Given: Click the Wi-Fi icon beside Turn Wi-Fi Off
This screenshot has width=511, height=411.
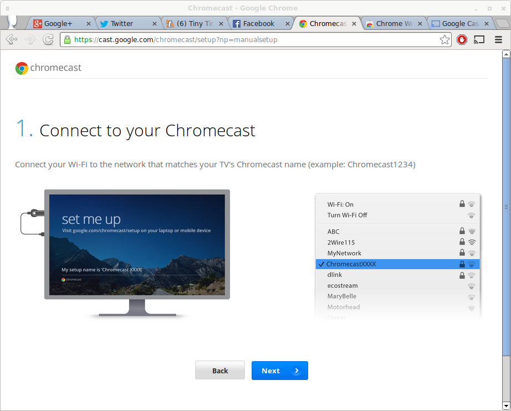Looking at the screenshot, I should (x=472, y=215).
